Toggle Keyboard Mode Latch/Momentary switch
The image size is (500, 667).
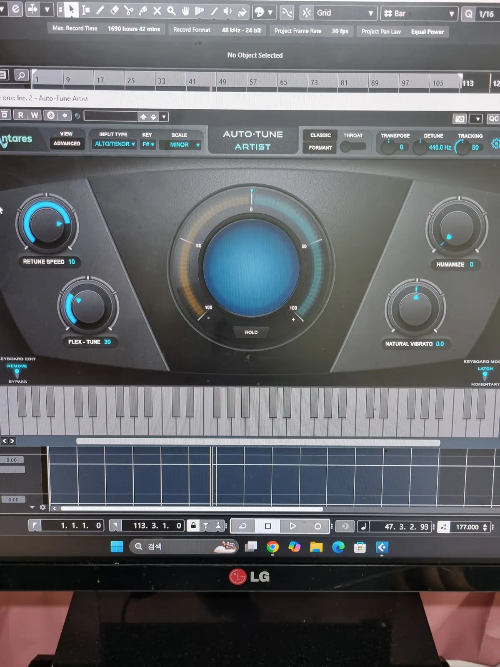click(x=485, y=376)
